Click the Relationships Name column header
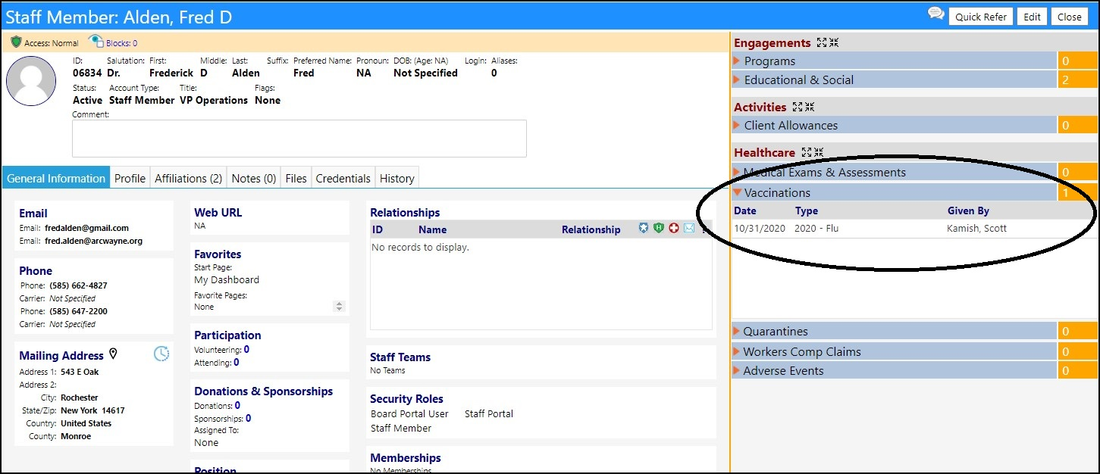Screen dimensions: 1100x474 [x=432, y=229]
